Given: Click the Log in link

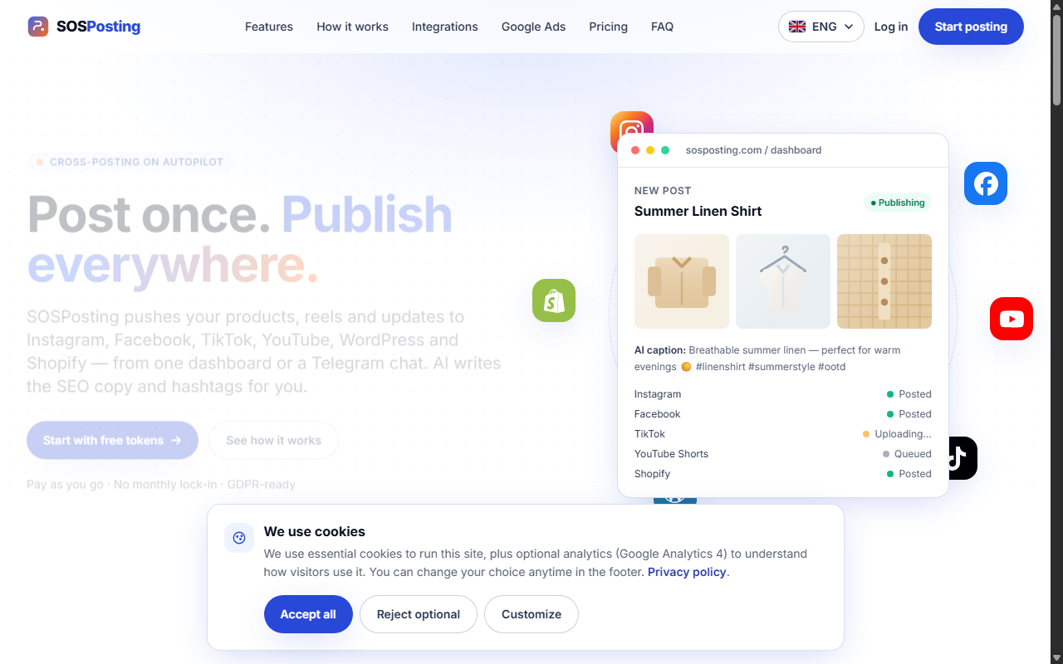Looking at the screenshot, I should point(891,27).
